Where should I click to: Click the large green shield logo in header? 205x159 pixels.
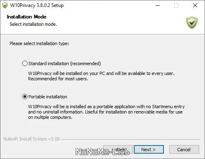pos(192,23)
